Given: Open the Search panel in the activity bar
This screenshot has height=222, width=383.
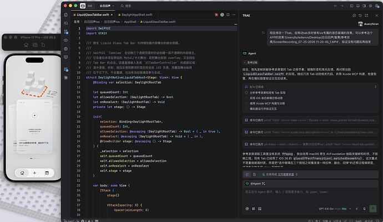Looking at the screenshot, I should click(x=65, y=23).
